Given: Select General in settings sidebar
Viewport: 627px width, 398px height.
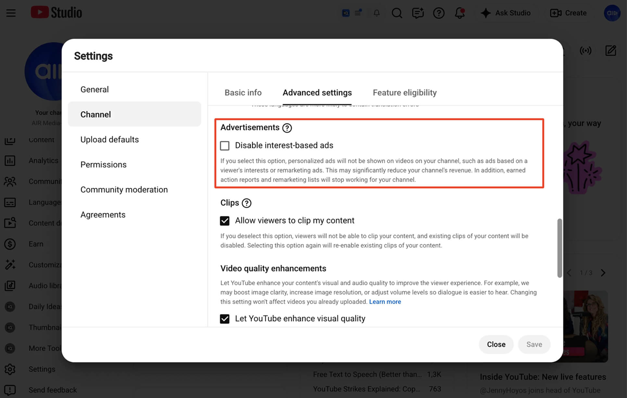Looking at the screenshot, I should pos(134,89).
